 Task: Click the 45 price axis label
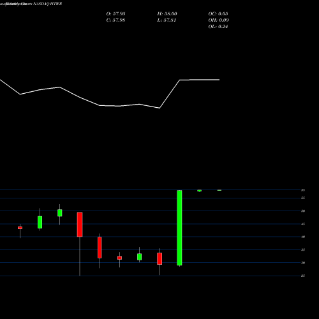click(x=303, y=224)
